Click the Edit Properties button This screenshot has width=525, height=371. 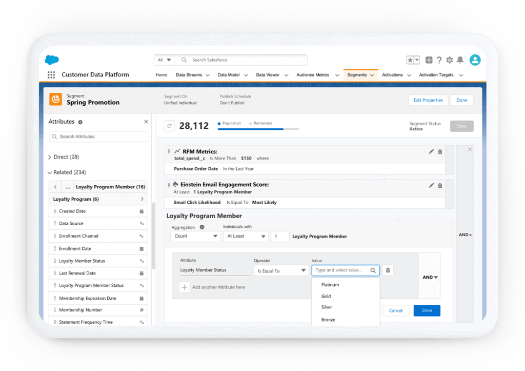pyautogui.click(x=428, y=100)
